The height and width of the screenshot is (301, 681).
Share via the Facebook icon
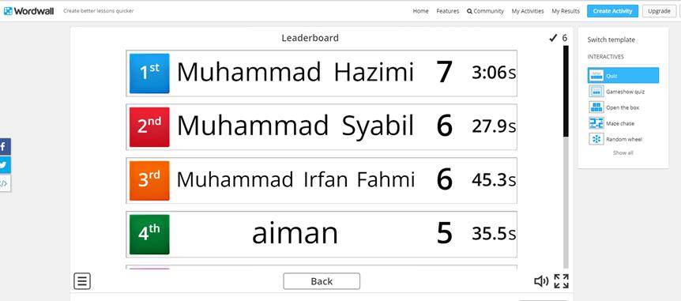click(5, 147)
